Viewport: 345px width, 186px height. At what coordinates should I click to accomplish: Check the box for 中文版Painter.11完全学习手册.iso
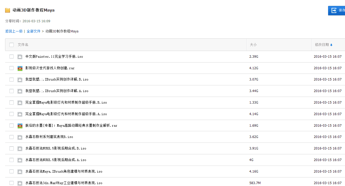(x=12, y=56)
